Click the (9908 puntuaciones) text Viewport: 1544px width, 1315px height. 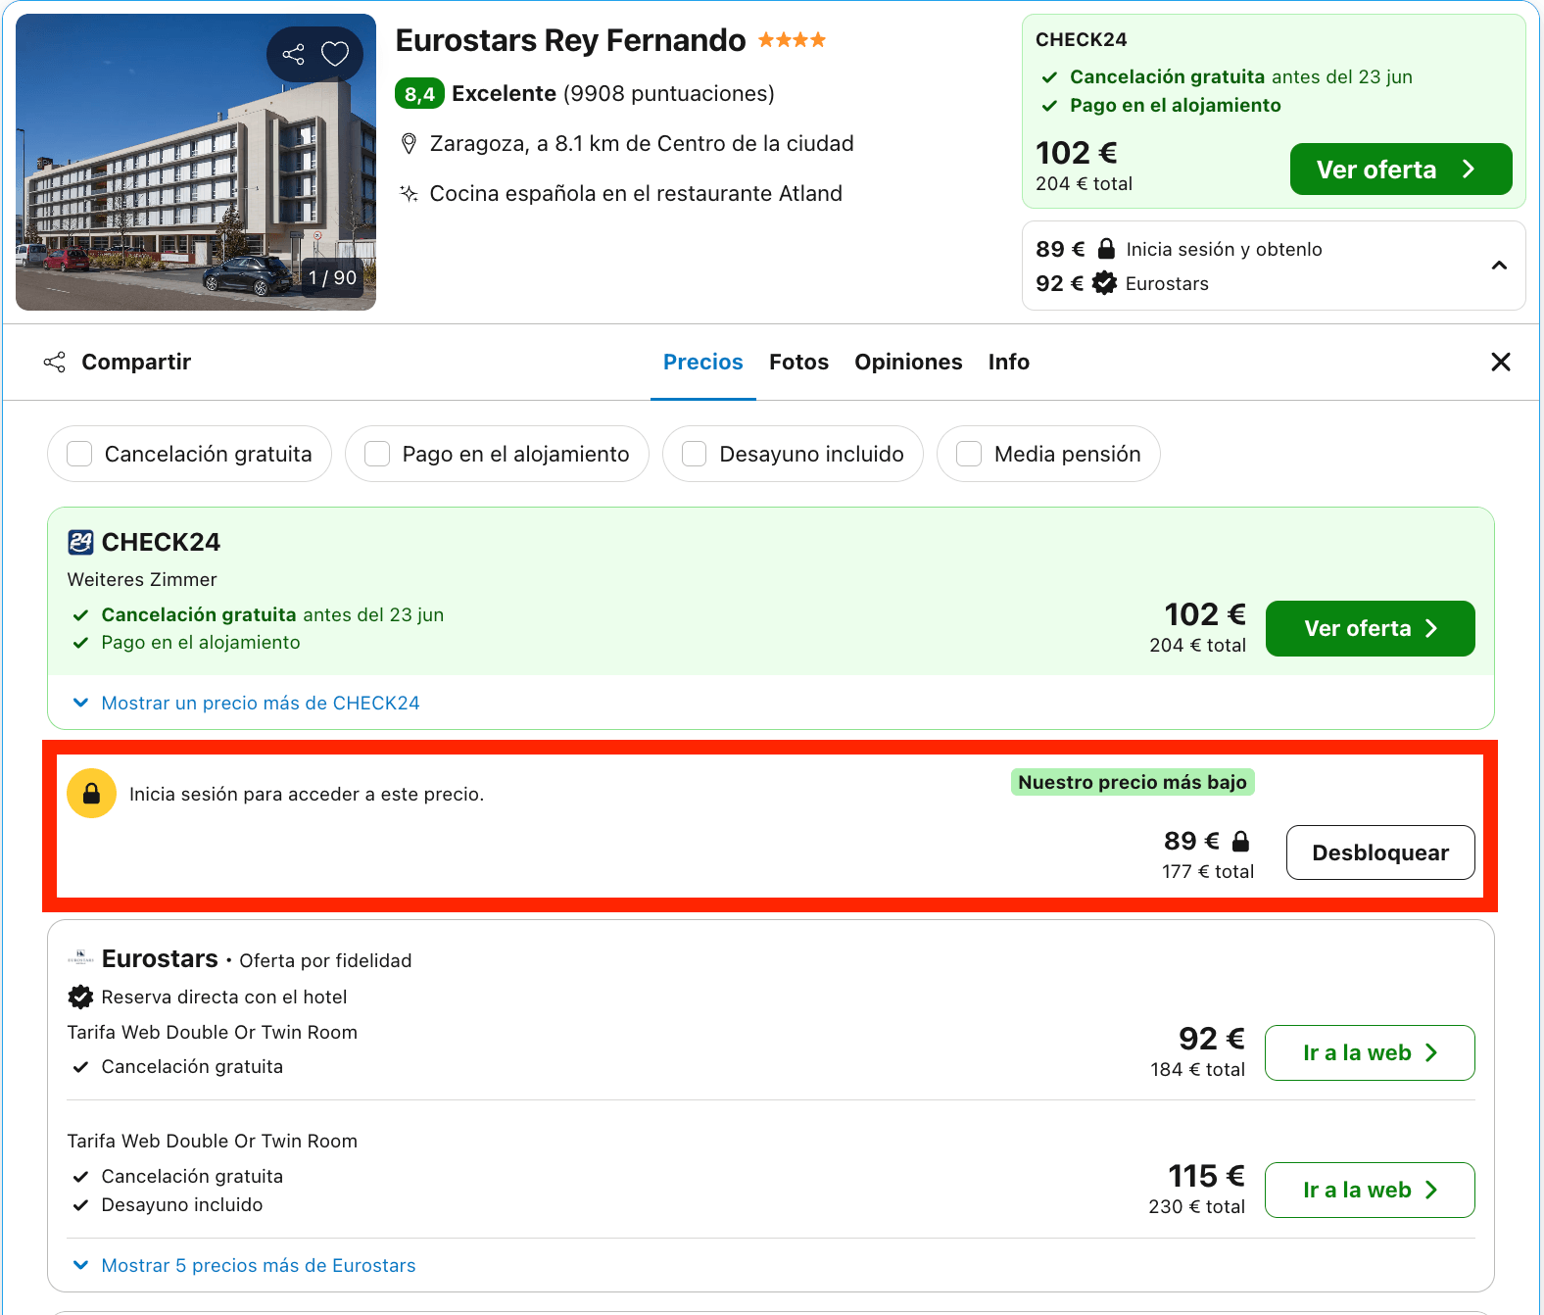pos(668,93)
